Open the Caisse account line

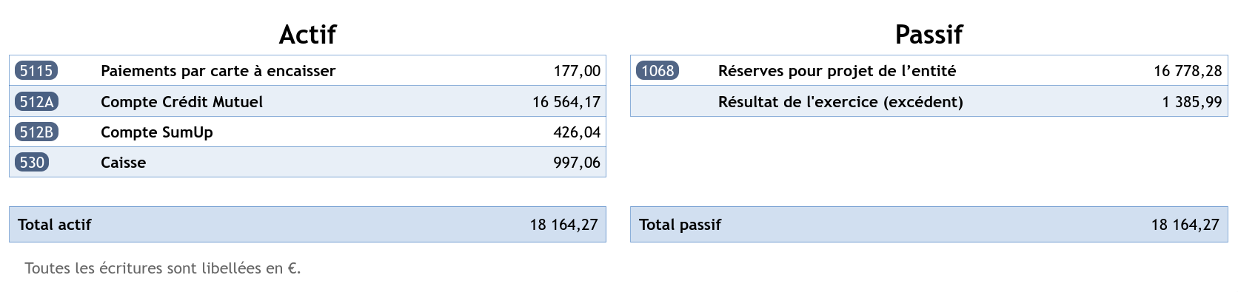pos(307,162)
